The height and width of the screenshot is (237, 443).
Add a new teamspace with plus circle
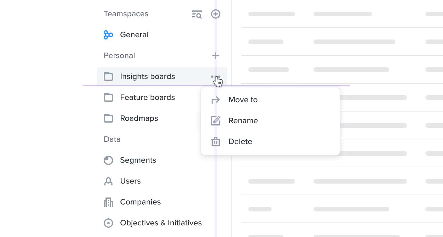pyautogui.click(x=216, y=14)
